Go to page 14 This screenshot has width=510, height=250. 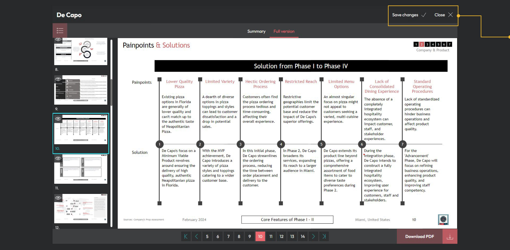pos(303,236)
